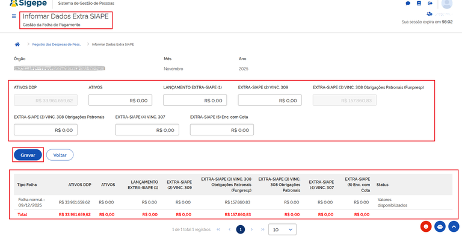The width and height of the screenshot is (462, 236).
Task: Go to next page of records
Action: coord(251,229)
